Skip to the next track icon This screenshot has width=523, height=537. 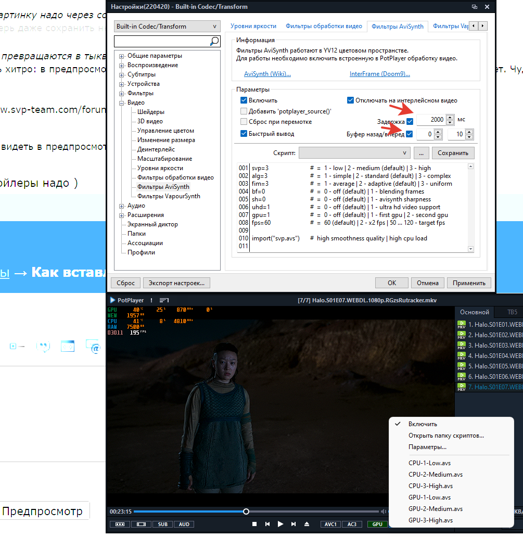(294, 525)
